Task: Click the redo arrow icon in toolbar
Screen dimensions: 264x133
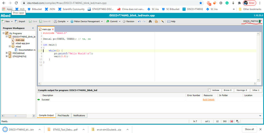Action: 144,21
